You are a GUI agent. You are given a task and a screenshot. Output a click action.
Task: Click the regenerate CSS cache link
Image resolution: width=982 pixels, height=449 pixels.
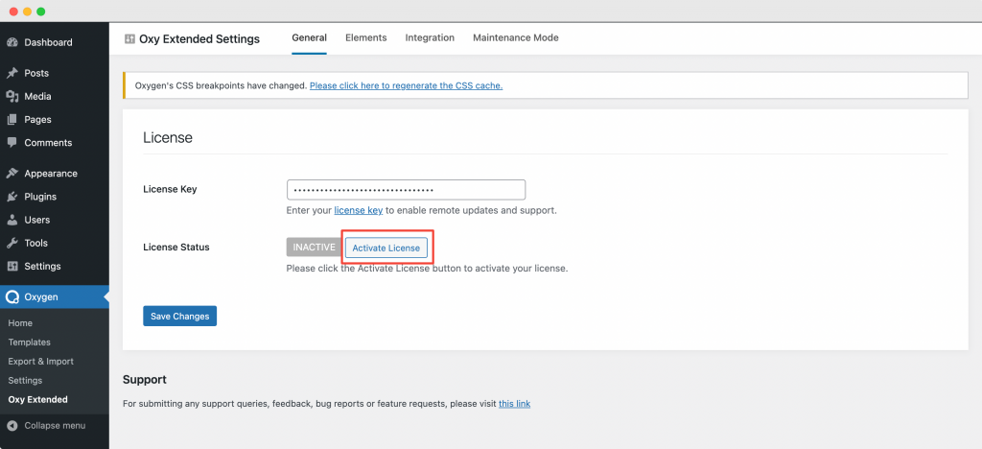point(406,85)
